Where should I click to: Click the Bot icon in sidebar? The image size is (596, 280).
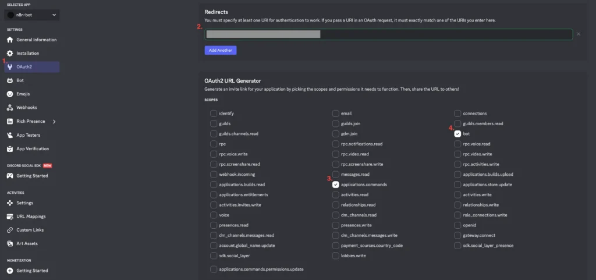click(x=10, y=80)
